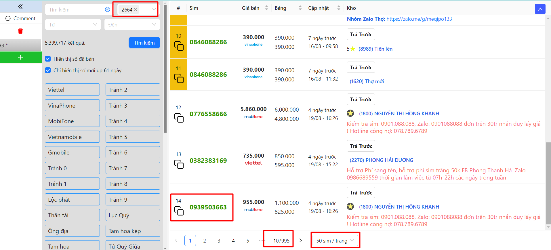Sort by Bảng column arrows
The height and width of the screenshot is (250, 551).
[300, 8]
